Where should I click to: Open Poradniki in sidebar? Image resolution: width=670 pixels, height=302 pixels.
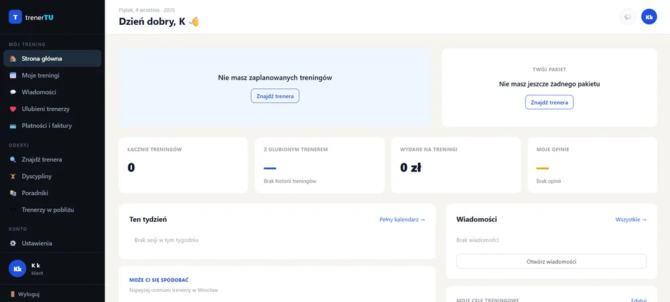[x=52, y=193]
